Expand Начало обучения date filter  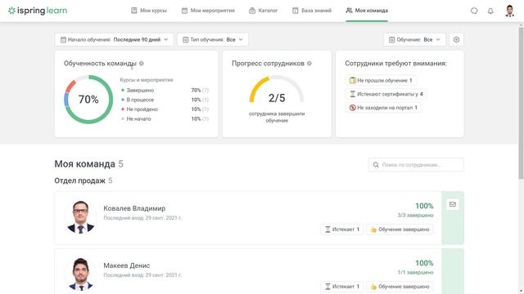(x=114, y=40)
